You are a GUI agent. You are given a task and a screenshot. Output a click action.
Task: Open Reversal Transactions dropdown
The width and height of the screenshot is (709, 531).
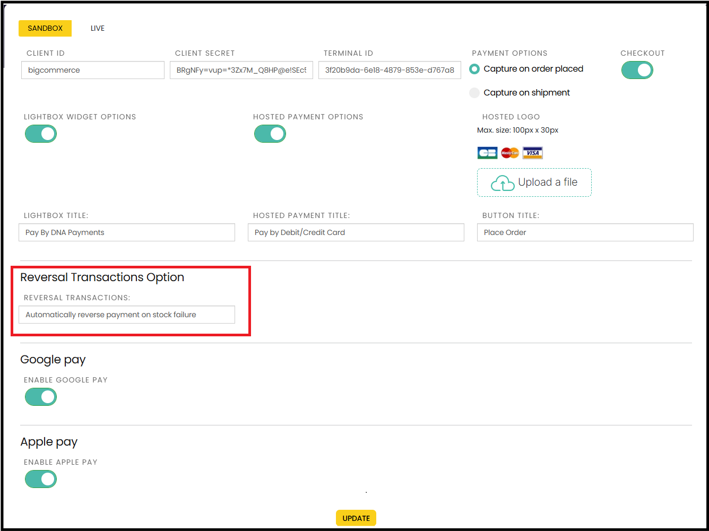click(x=127, y=315)
